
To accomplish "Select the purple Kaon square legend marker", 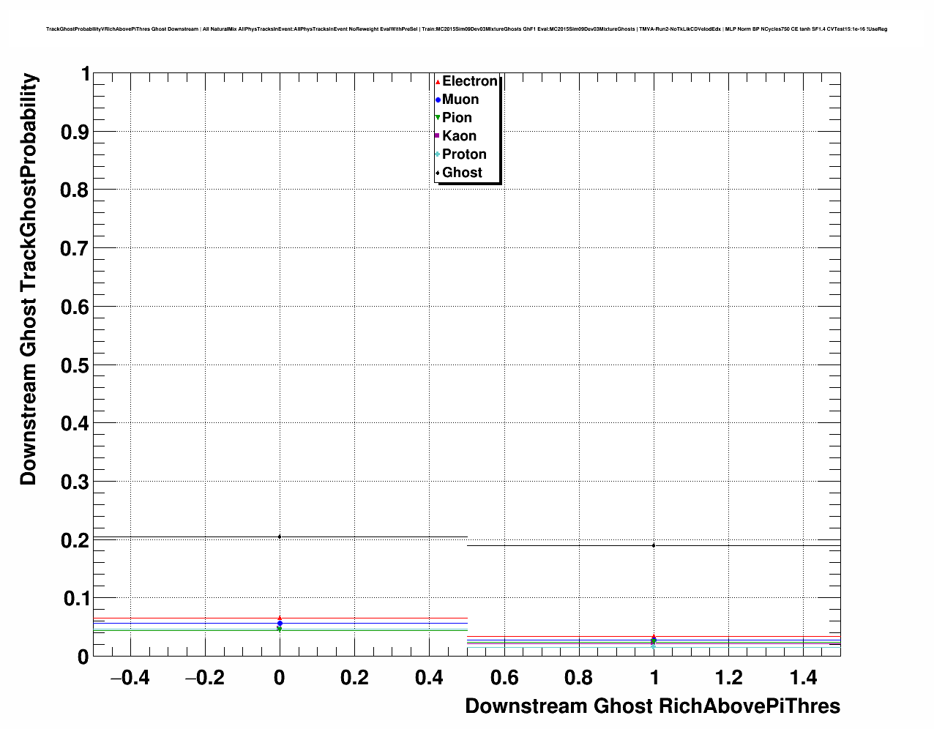I will (438, 136).
